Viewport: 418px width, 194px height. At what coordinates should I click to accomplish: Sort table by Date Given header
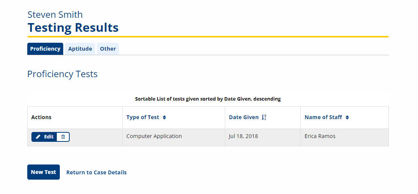coord(244,117)
